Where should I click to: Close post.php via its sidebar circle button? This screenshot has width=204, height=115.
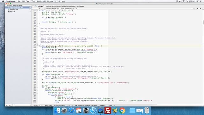point(30,11)
